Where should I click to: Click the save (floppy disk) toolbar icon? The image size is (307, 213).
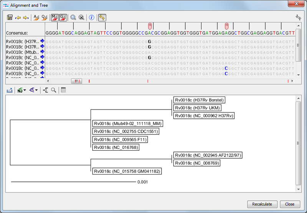(10, 18)
